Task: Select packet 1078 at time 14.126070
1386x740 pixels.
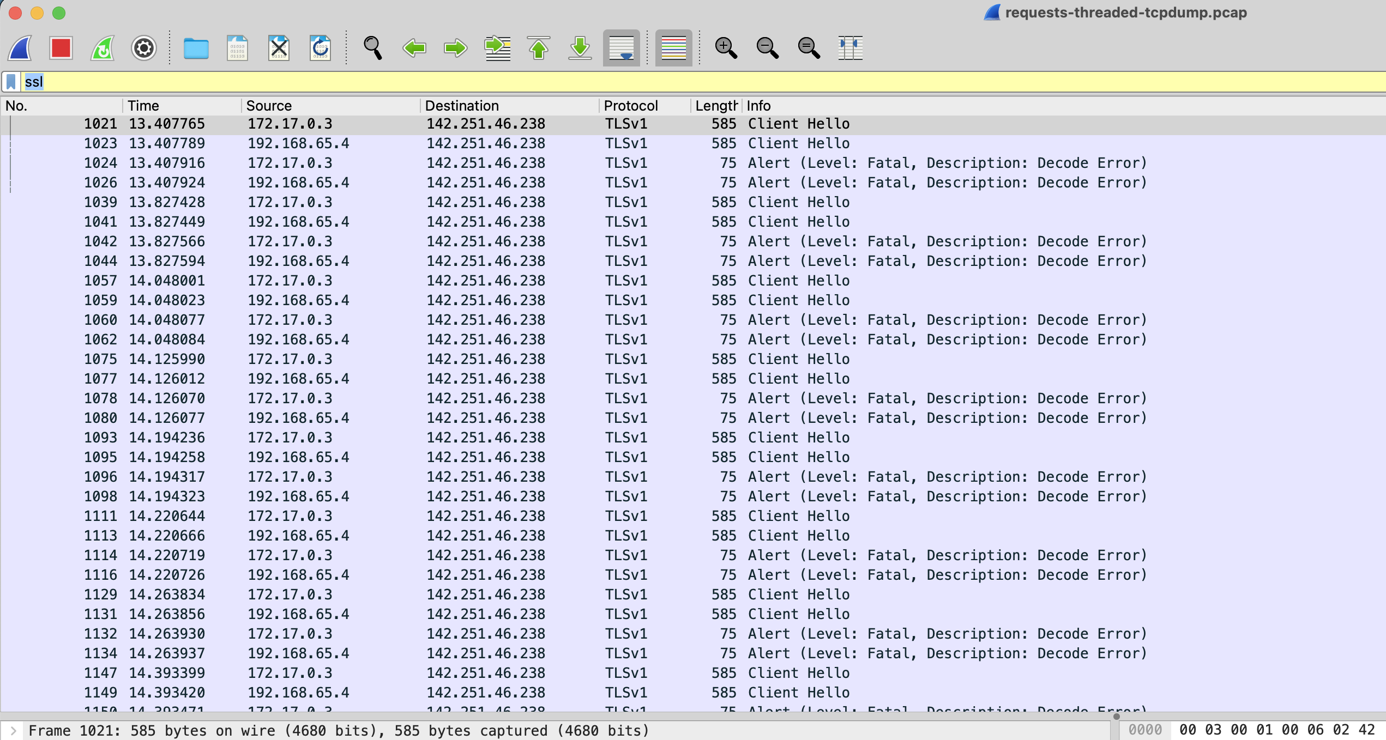Action: tap(693, 398)
